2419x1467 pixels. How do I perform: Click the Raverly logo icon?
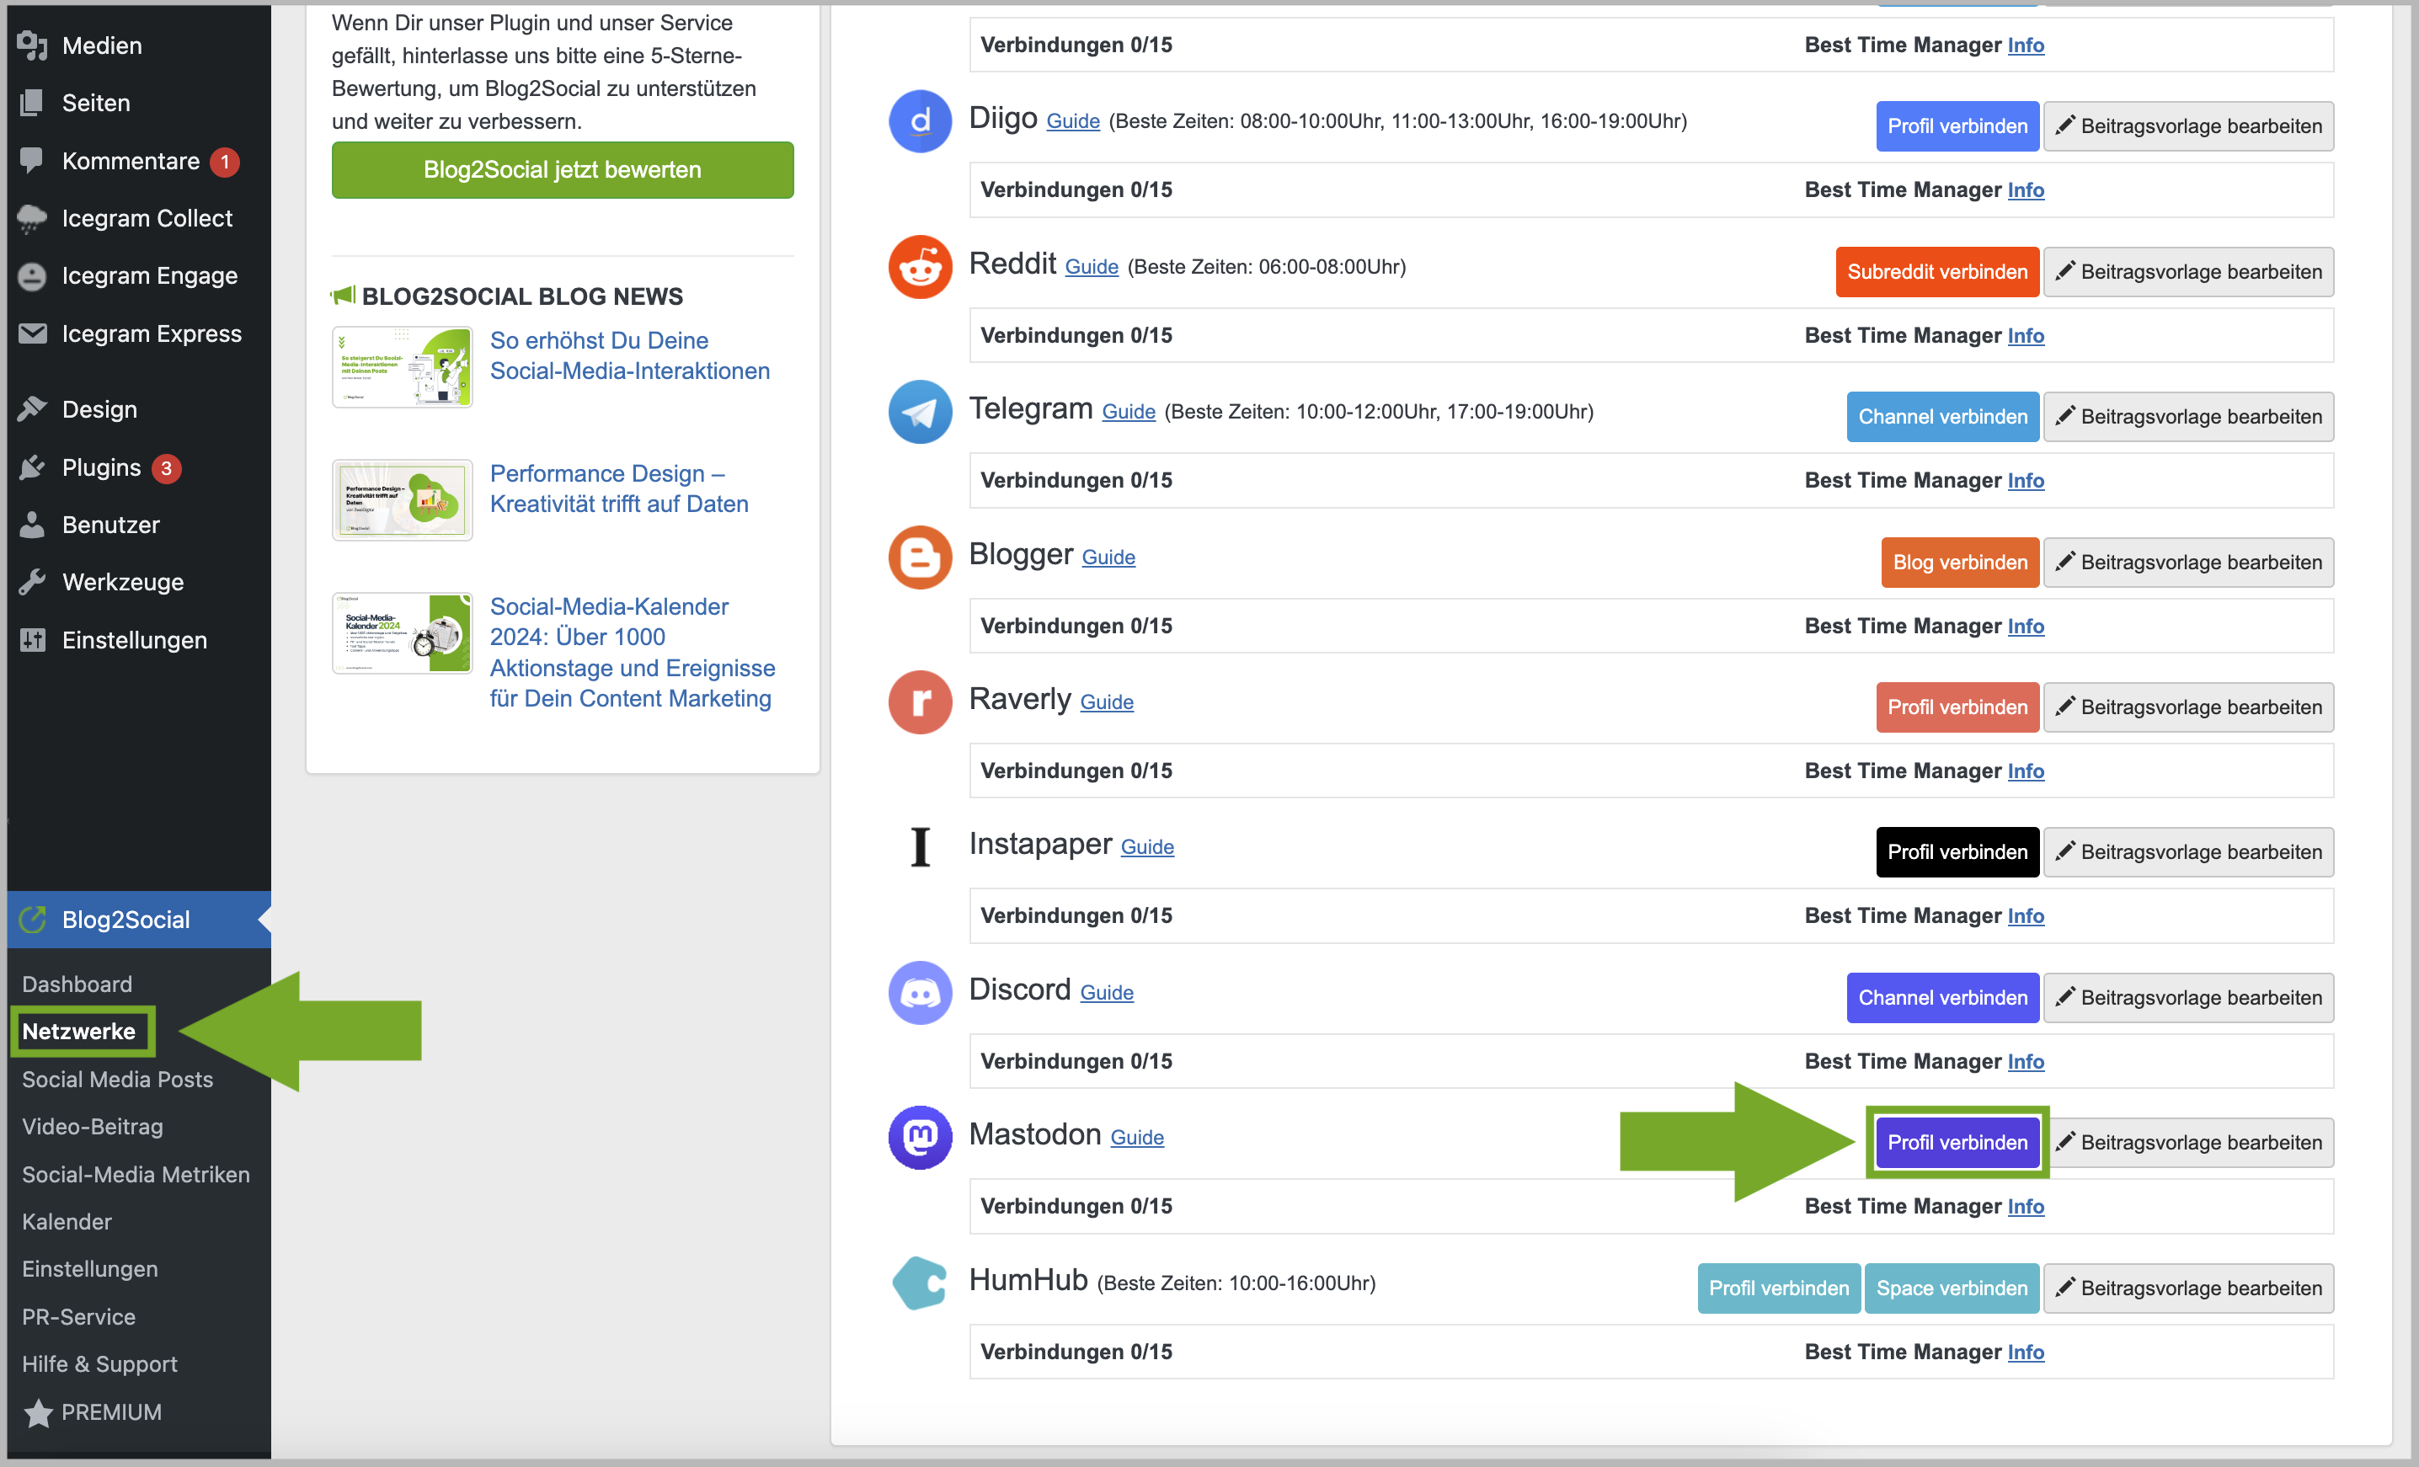920,702
